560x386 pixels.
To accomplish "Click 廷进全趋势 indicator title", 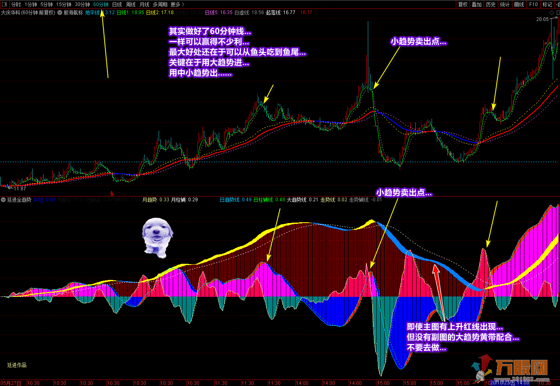I will (19, 200).
